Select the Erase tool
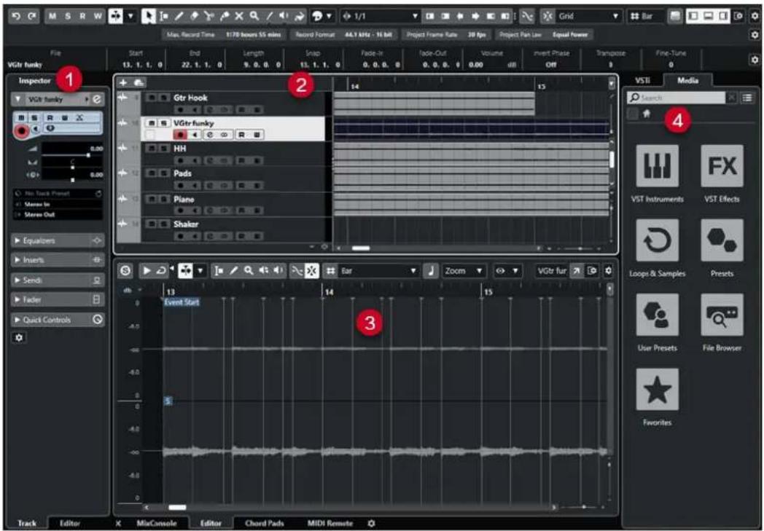The width and height of the screenshot is (764, 531). [194, 16]
